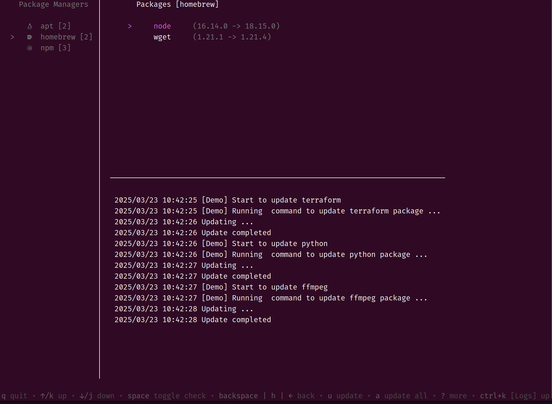The width and height of the screenshot is (552, 404).
Task: Click the '↑/k up' shortcut hint
Action: click(x=54, y=396)
